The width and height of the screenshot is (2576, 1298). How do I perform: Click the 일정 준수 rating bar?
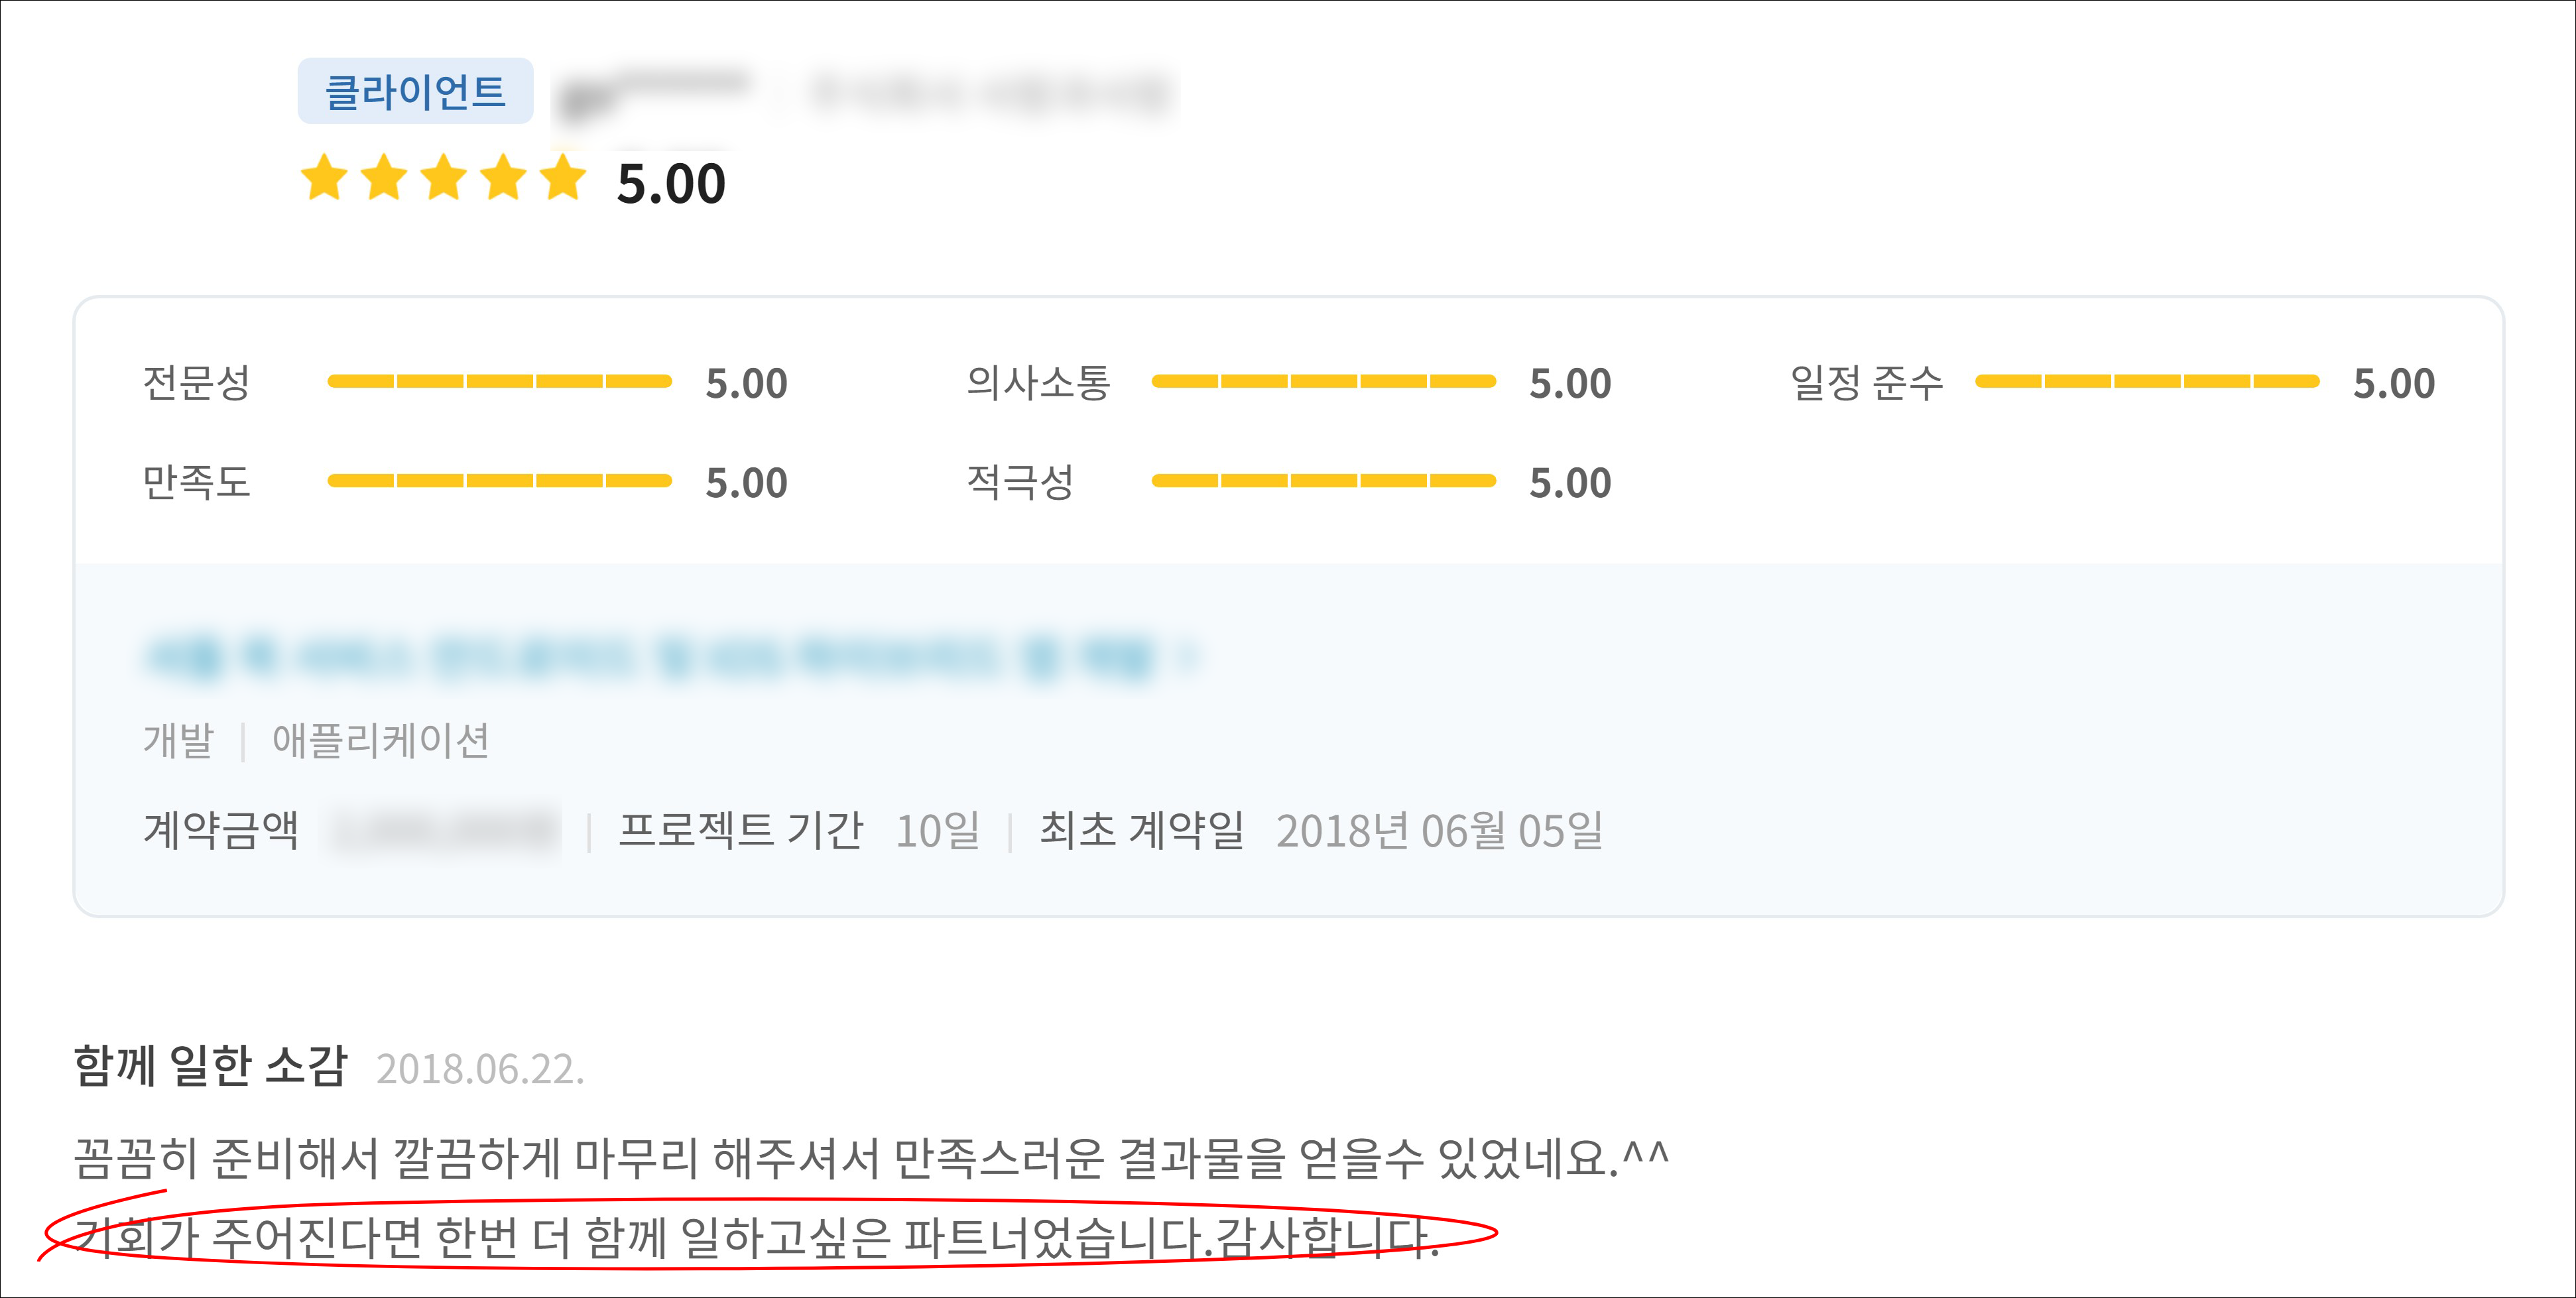click(x=2147, y=381)
